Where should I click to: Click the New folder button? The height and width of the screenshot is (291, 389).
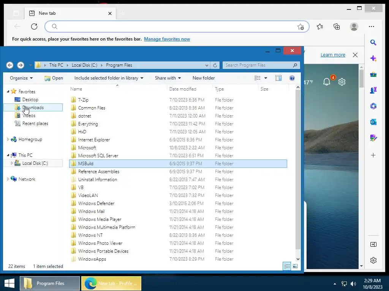tap(204, 78)
